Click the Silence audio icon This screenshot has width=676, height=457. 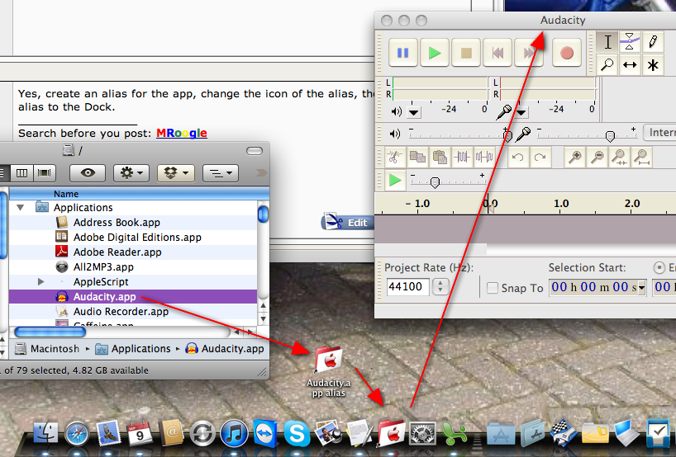484,157
